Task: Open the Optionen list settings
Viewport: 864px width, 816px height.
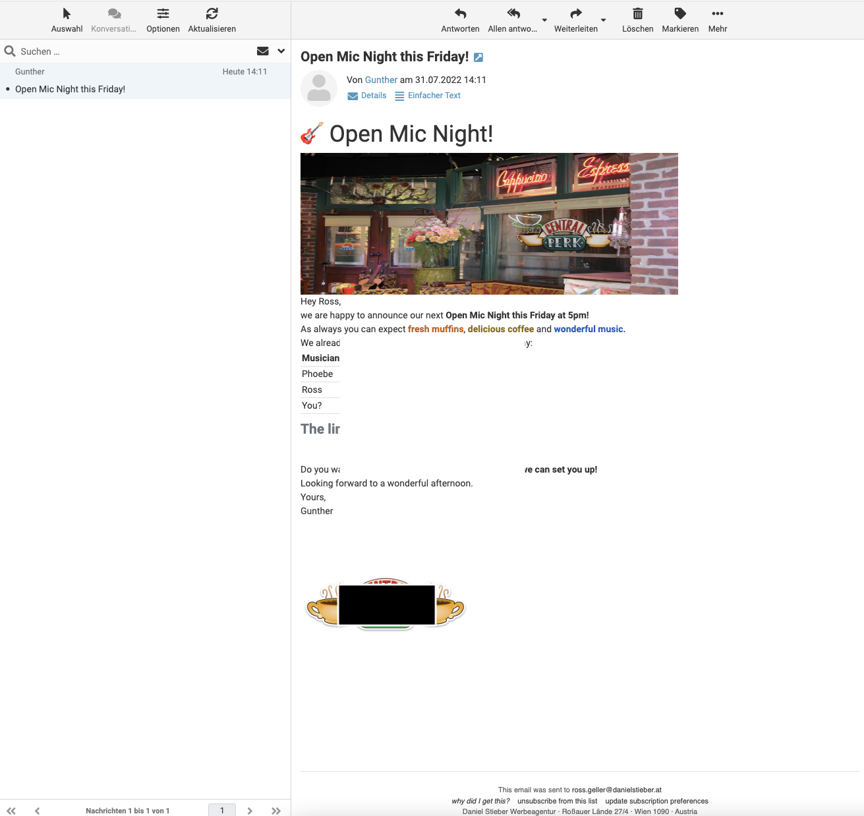Action: pyautogui.click(x=163, y=20)
